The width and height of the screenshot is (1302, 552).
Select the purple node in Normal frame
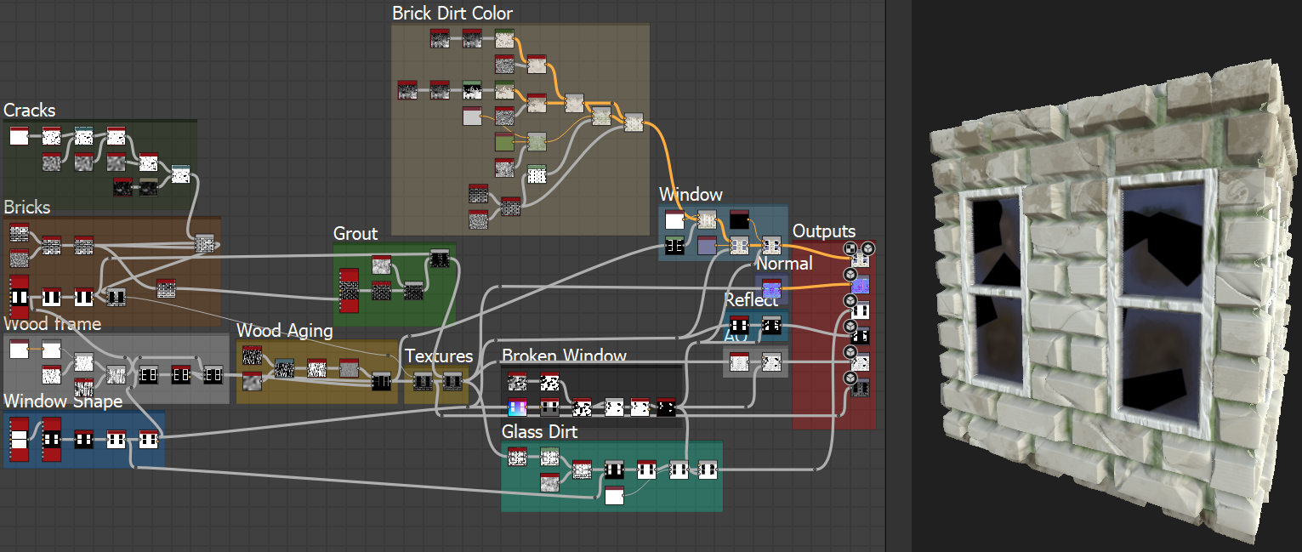tap(771, 288)
